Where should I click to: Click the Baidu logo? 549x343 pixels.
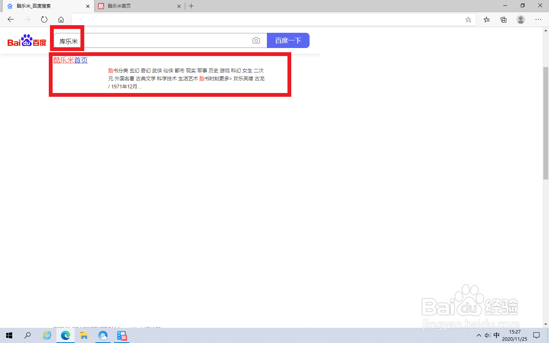tap(27, 40)
